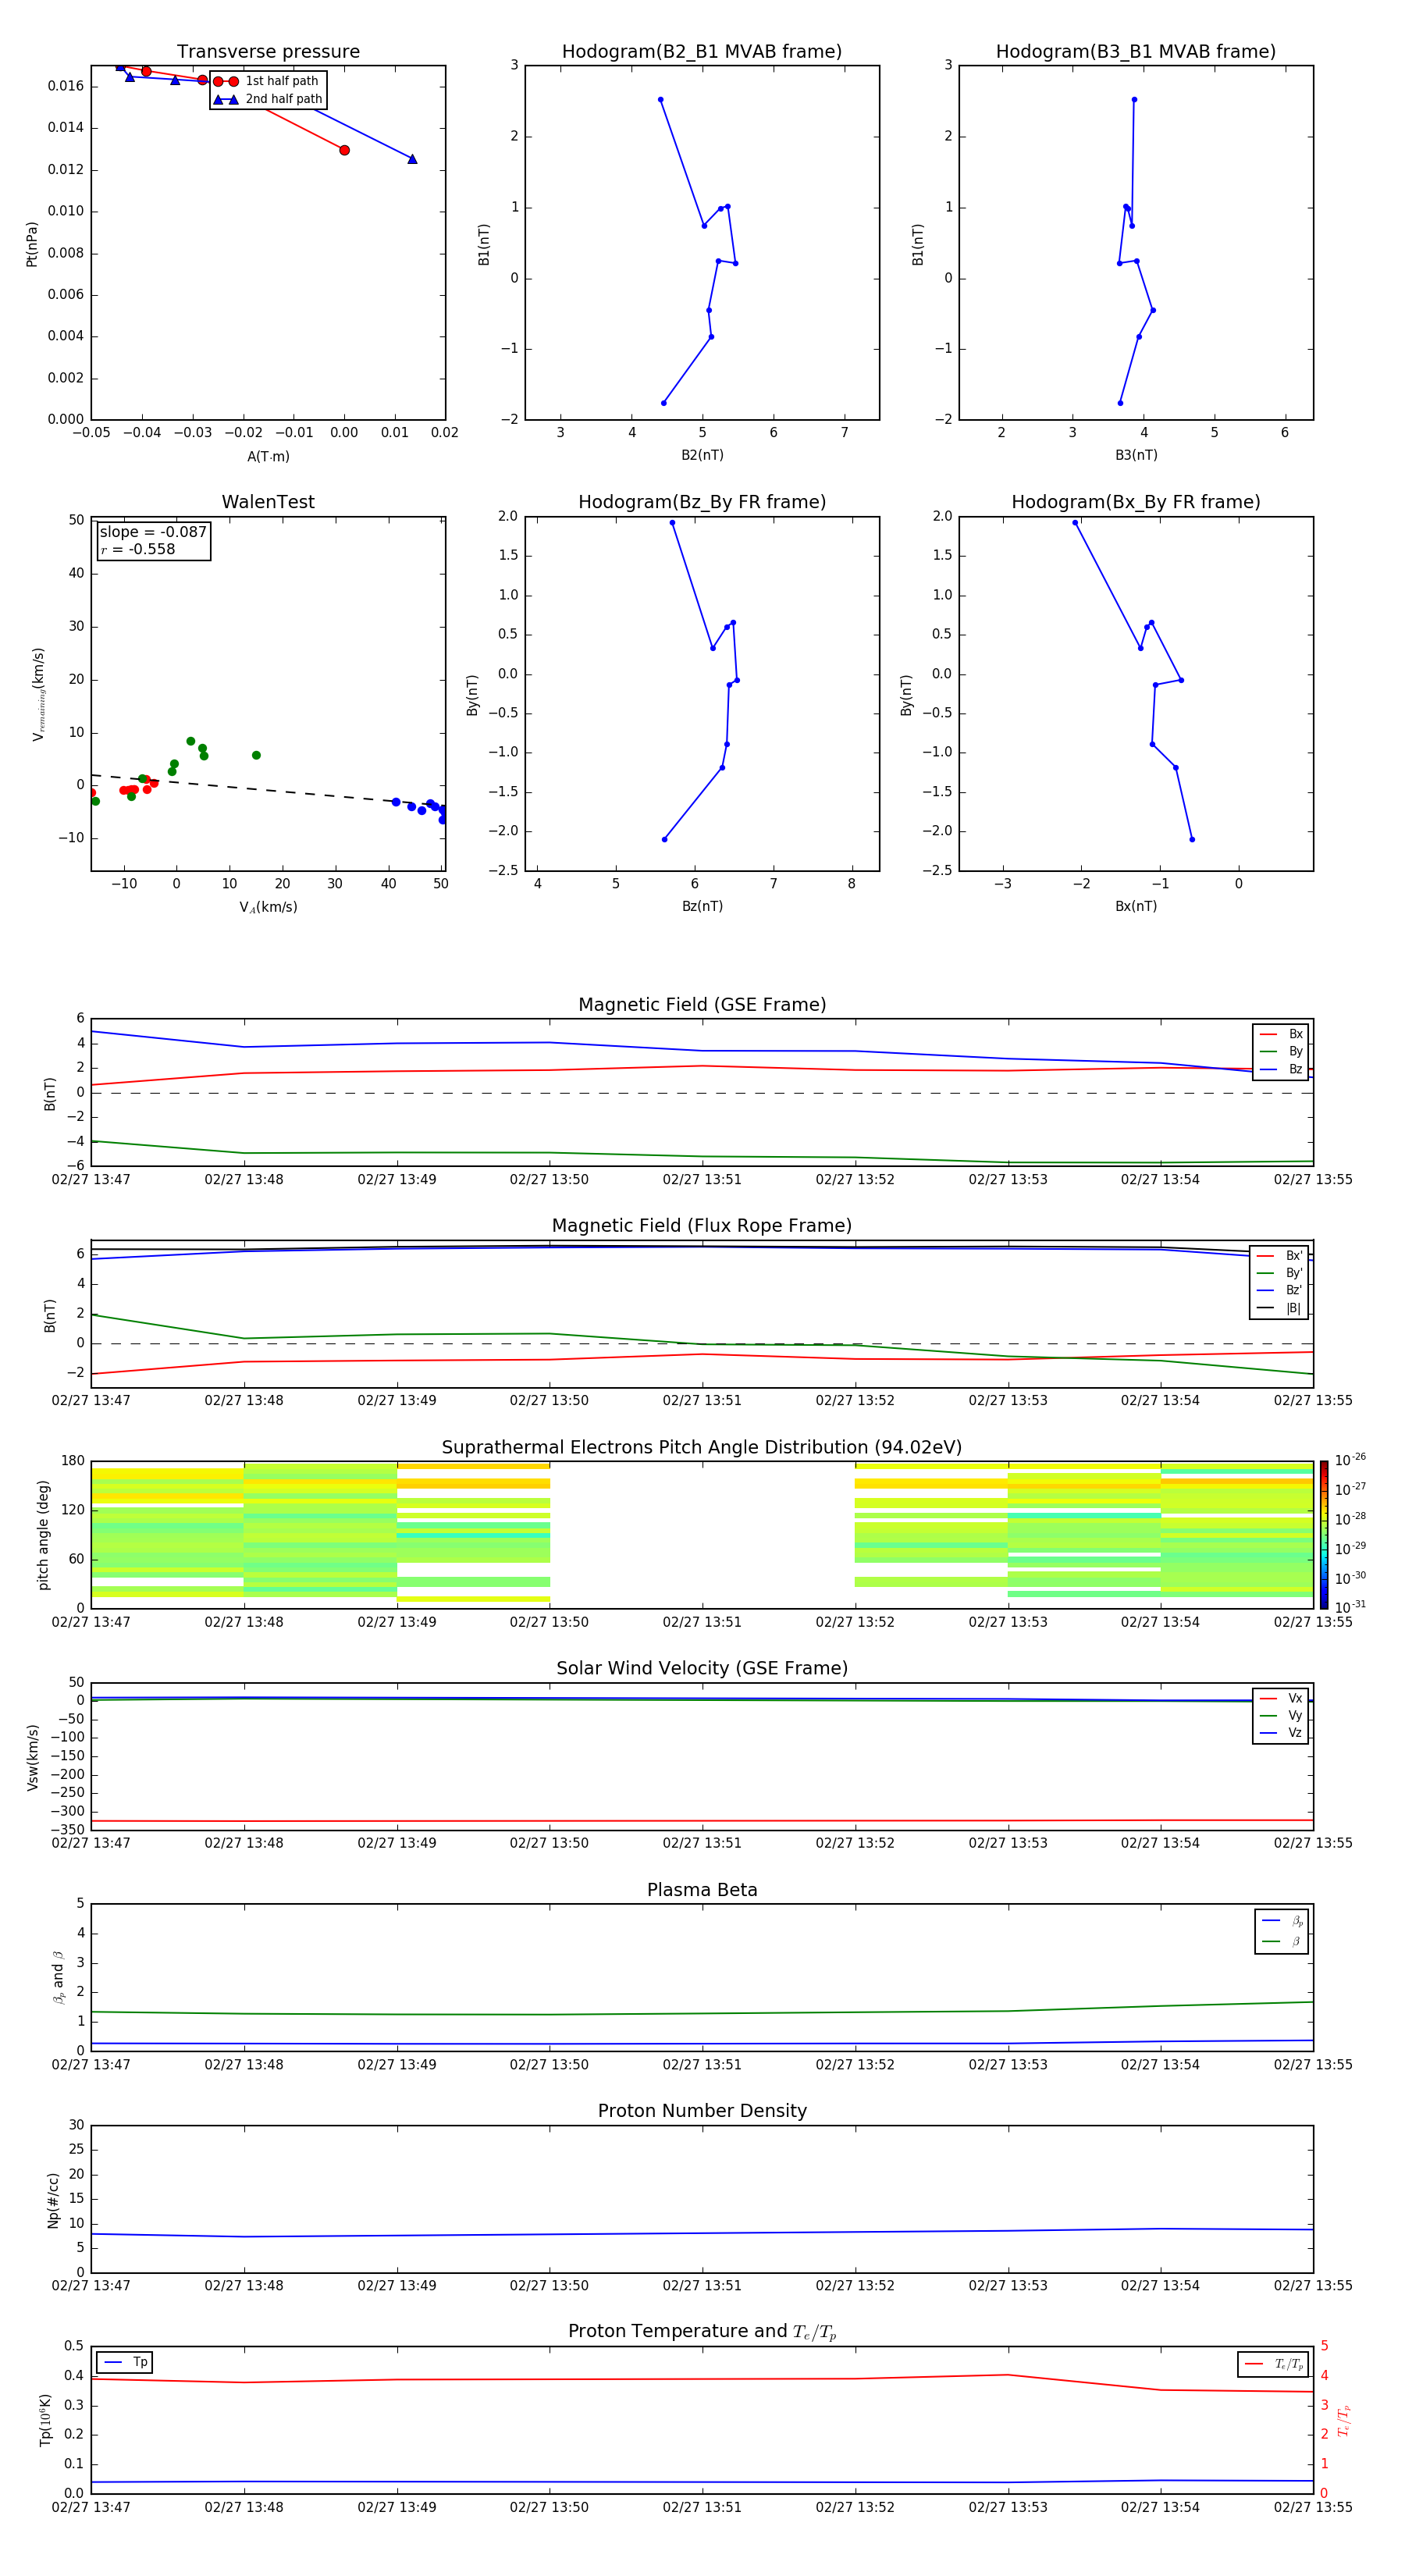The height and width of the screenshot is (2576, 1405).
Task: Click the 'By' legend entry in GSE magnetic field plot
Action: [x=1281, y=1051]
